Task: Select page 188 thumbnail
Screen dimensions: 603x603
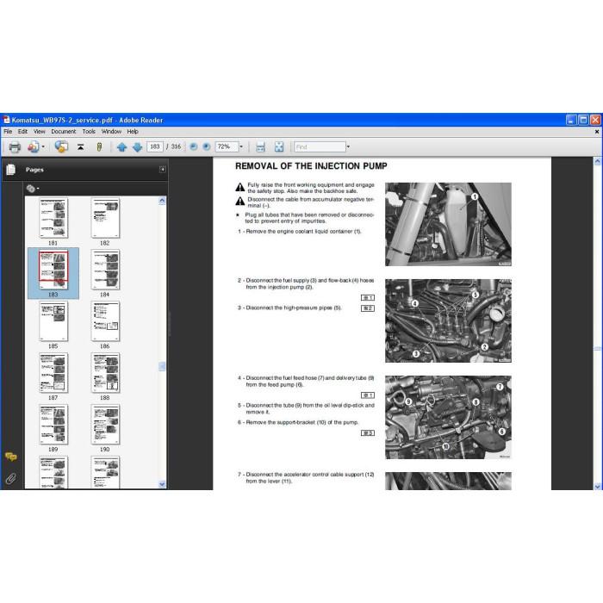Action: 105,373
